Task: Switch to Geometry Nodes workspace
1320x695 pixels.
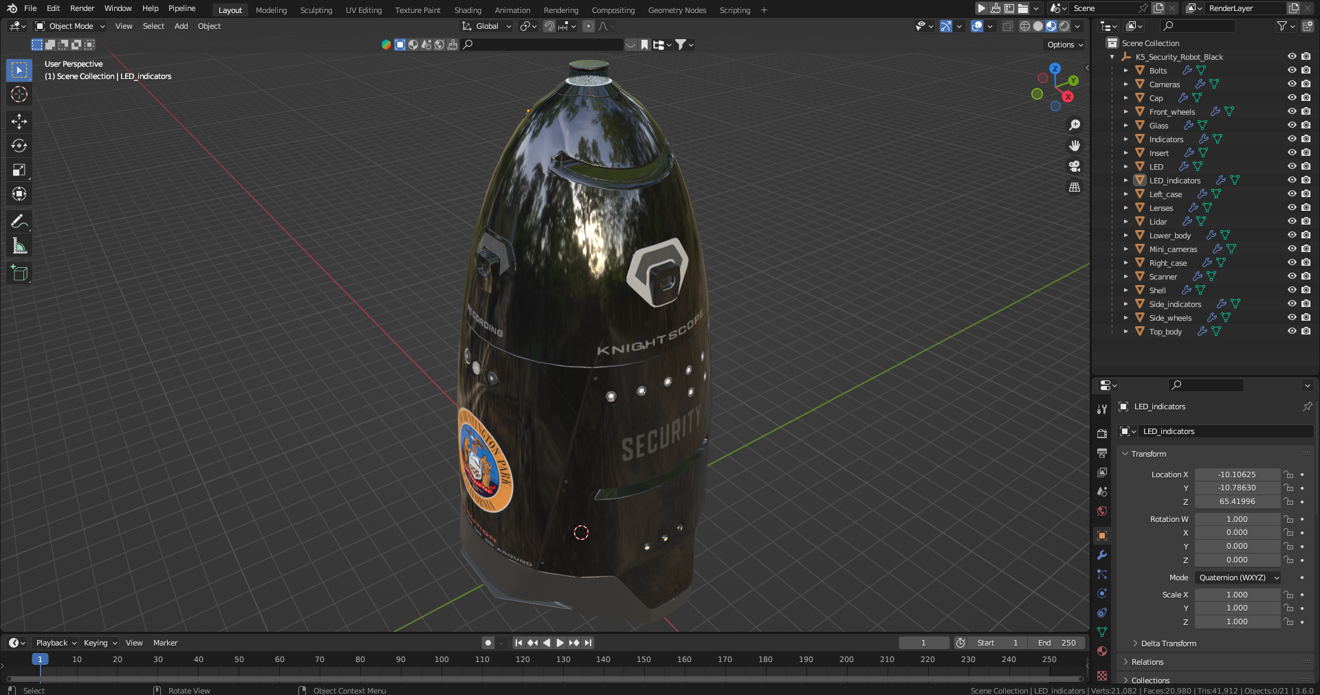Action: coord(676,10)
